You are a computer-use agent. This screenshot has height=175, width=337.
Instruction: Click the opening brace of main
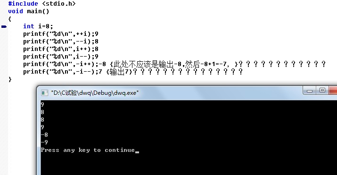pyautogui.click(x=10, y=19)
